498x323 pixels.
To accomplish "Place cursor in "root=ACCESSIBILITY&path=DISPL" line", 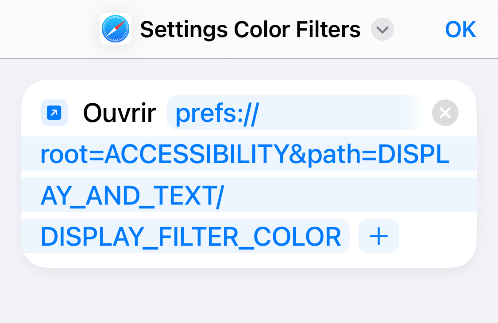I will tap(245, 154).
